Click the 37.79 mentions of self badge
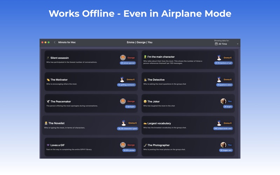The height and width of the screenshot is (175, 280). 223,63
